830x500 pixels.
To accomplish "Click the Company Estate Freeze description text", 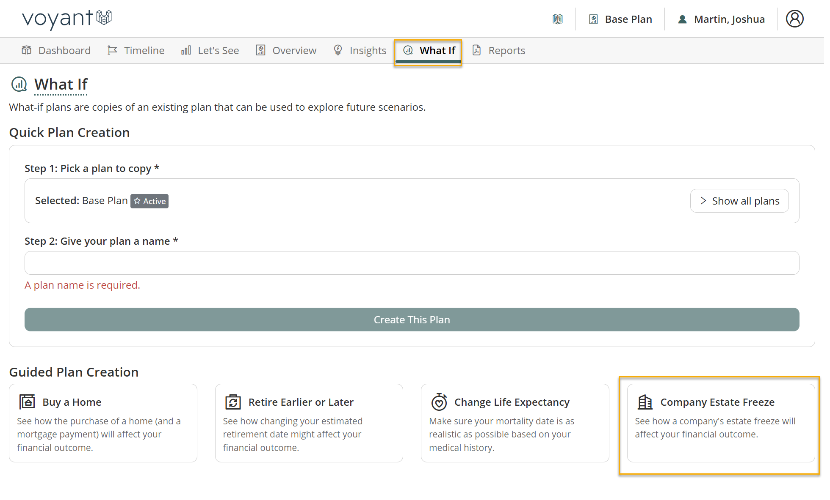I will pos(716,428).
